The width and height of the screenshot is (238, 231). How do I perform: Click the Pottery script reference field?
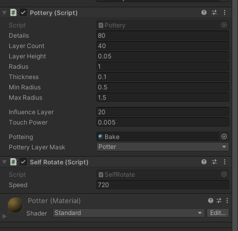pos(163,25)
